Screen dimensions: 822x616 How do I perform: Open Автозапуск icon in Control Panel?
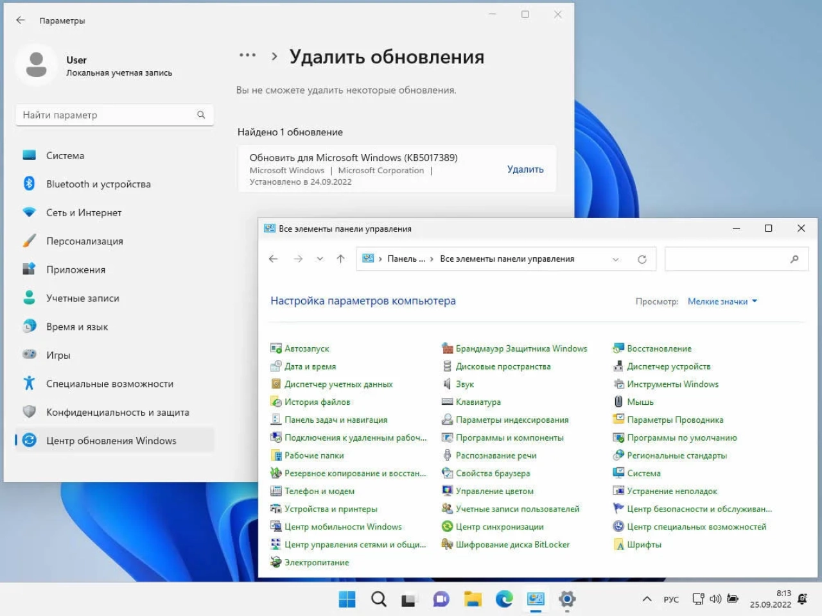point(276,348)
